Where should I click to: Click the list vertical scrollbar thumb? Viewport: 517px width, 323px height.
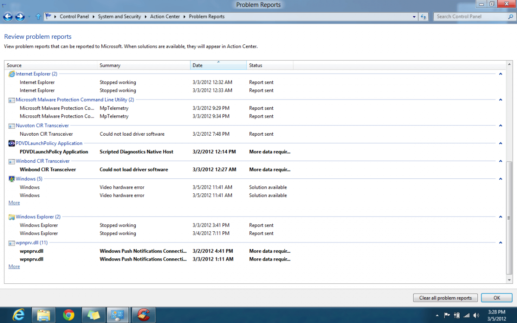click(510, 217)
